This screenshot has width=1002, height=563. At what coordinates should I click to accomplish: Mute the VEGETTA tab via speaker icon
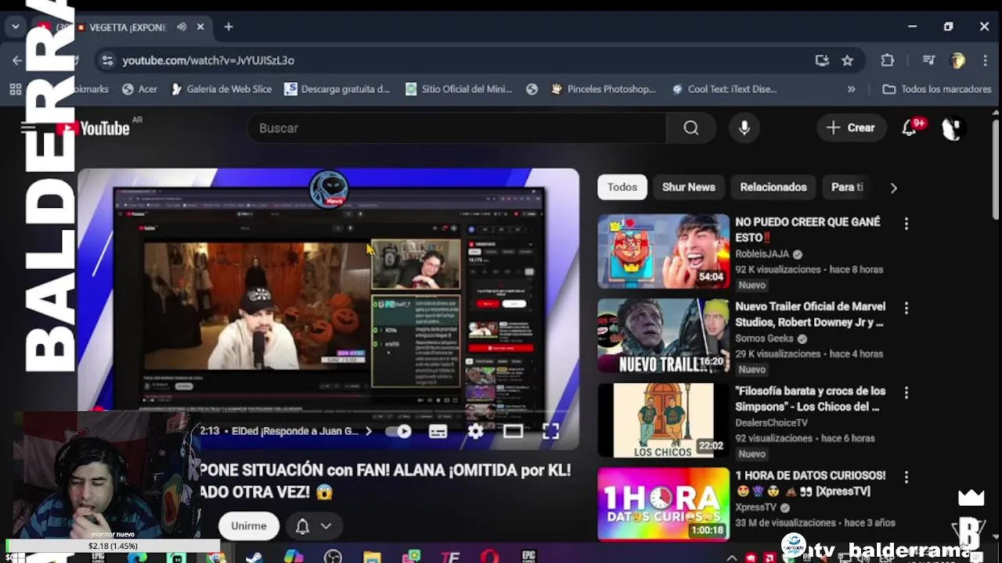[182, 27]
